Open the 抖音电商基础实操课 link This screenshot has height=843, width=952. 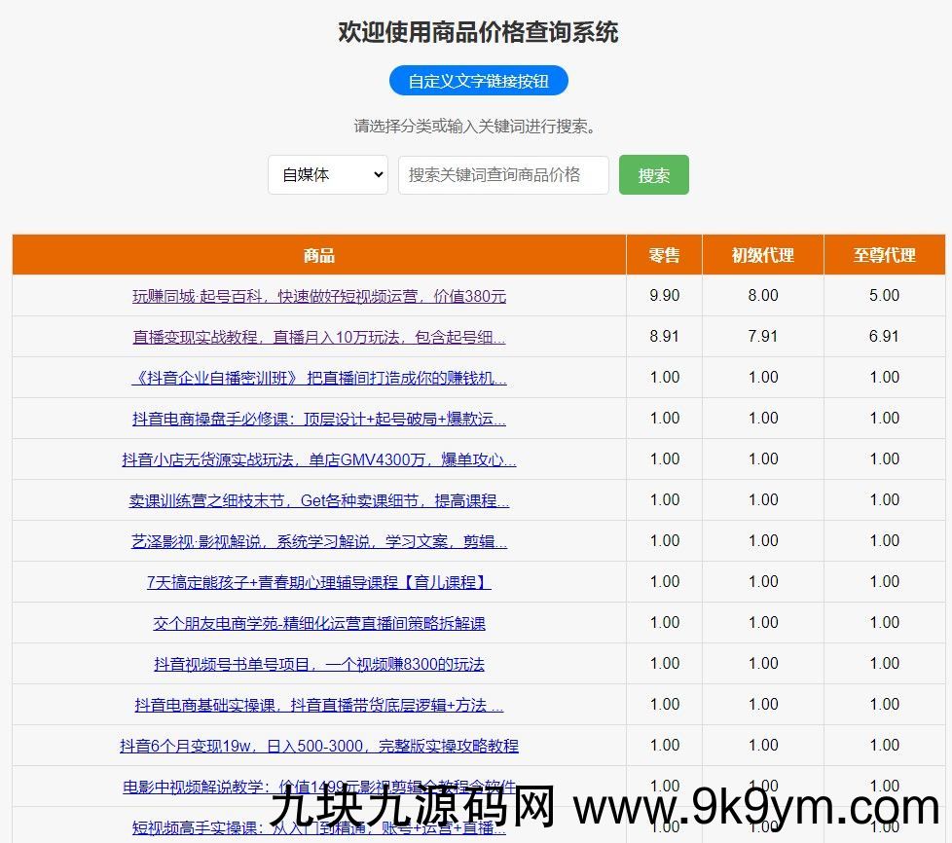pyautogui.click(x=319, y=705)
